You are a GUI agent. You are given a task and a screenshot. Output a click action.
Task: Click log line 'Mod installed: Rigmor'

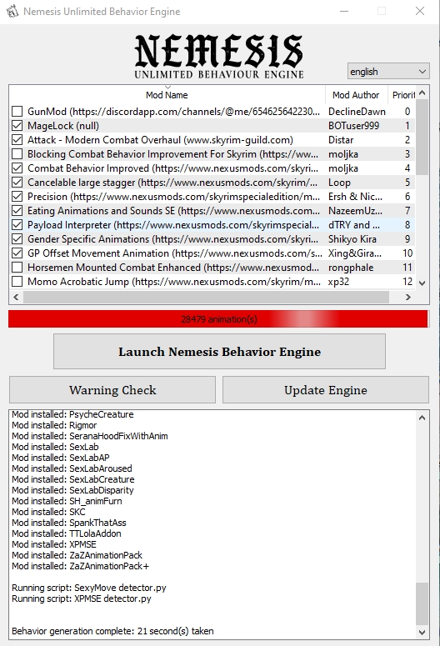[x=54, y=425]
